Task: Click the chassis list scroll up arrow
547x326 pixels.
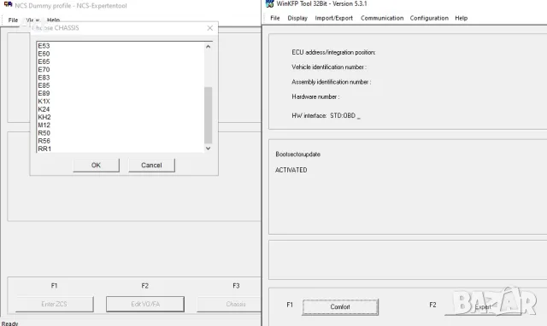Action: [x=209, y=46]
